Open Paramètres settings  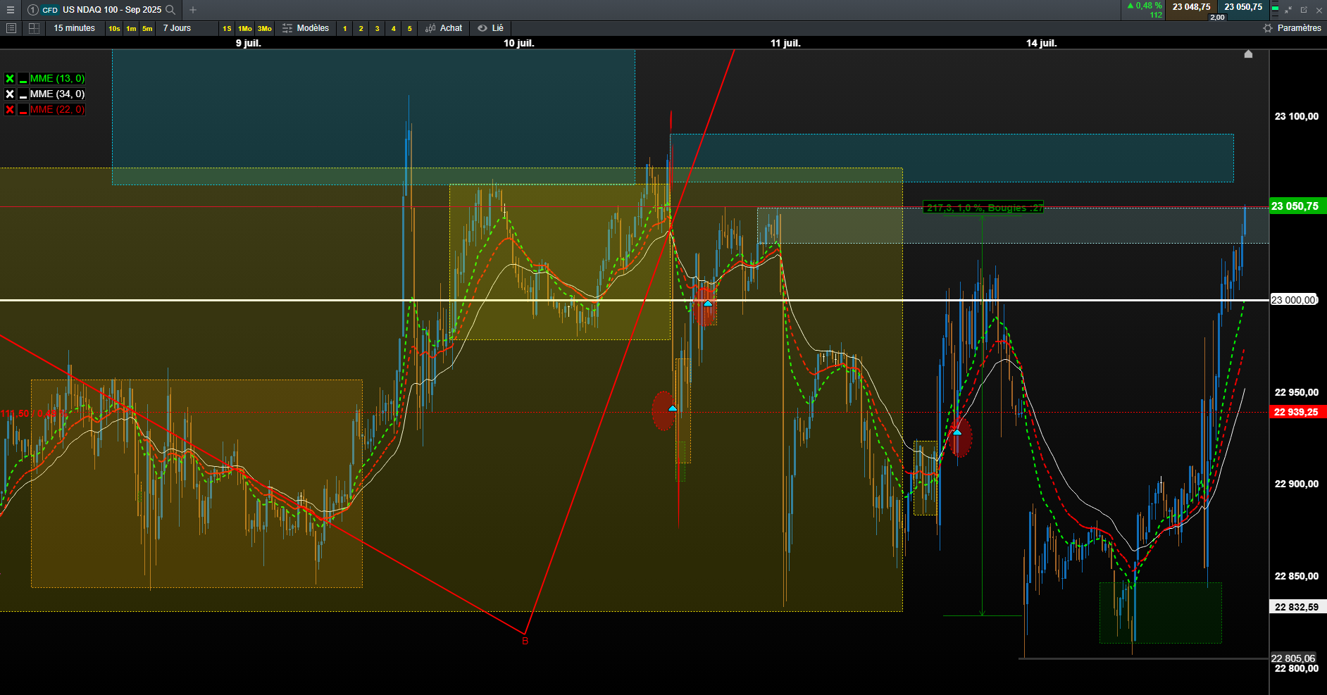[1292, 28]
